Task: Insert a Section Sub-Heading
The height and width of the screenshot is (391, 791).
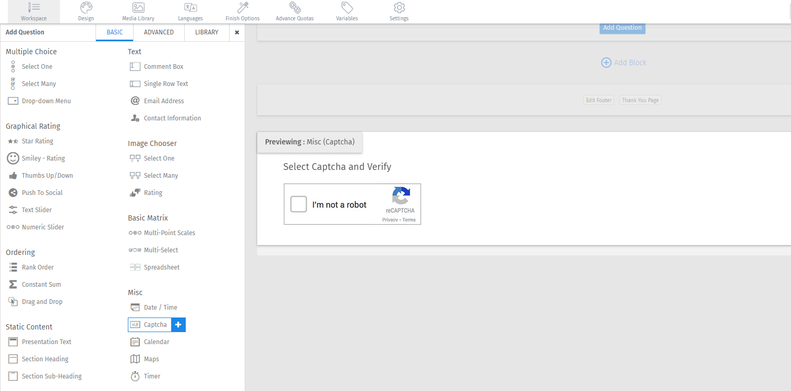Action: point(45,376)
